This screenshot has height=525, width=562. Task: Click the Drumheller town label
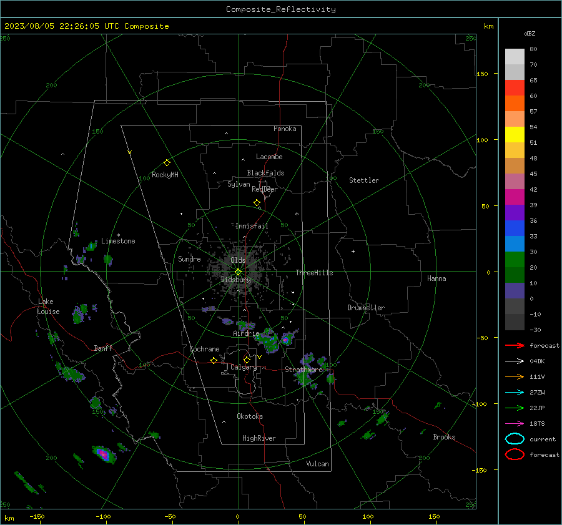tap(366, 308)
